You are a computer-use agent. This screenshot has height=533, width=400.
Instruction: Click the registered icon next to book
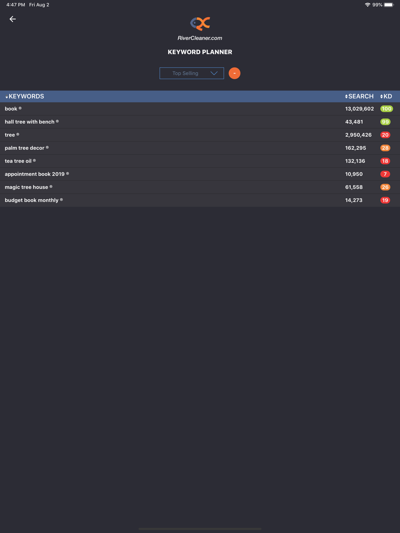(20, 108)
